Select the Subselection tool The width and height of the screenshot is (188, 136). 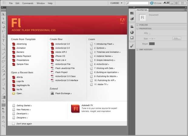pyautogui.click(x=3, y=19)
